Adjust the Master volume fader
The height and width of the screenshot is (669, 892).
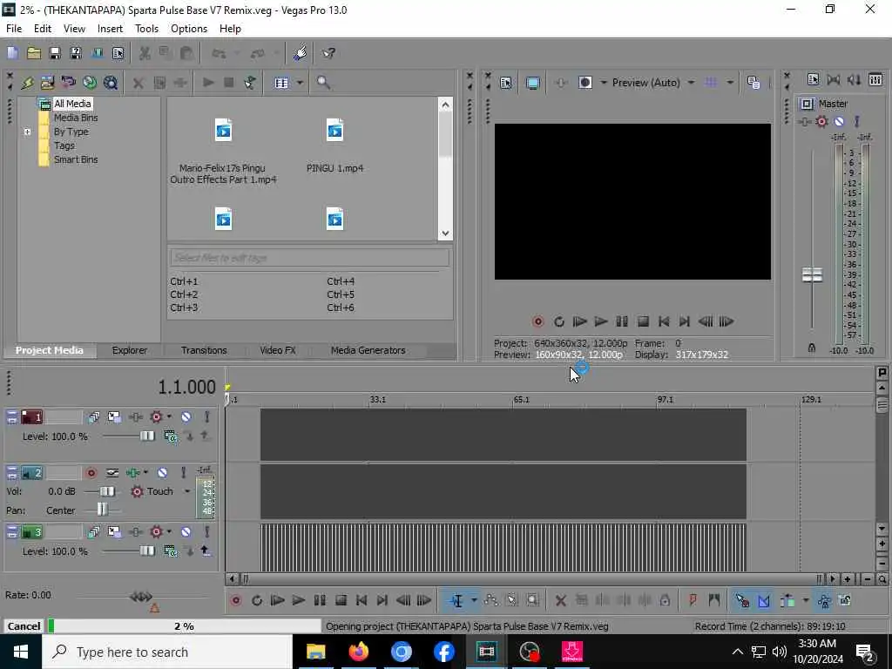[x=812, y=275]
